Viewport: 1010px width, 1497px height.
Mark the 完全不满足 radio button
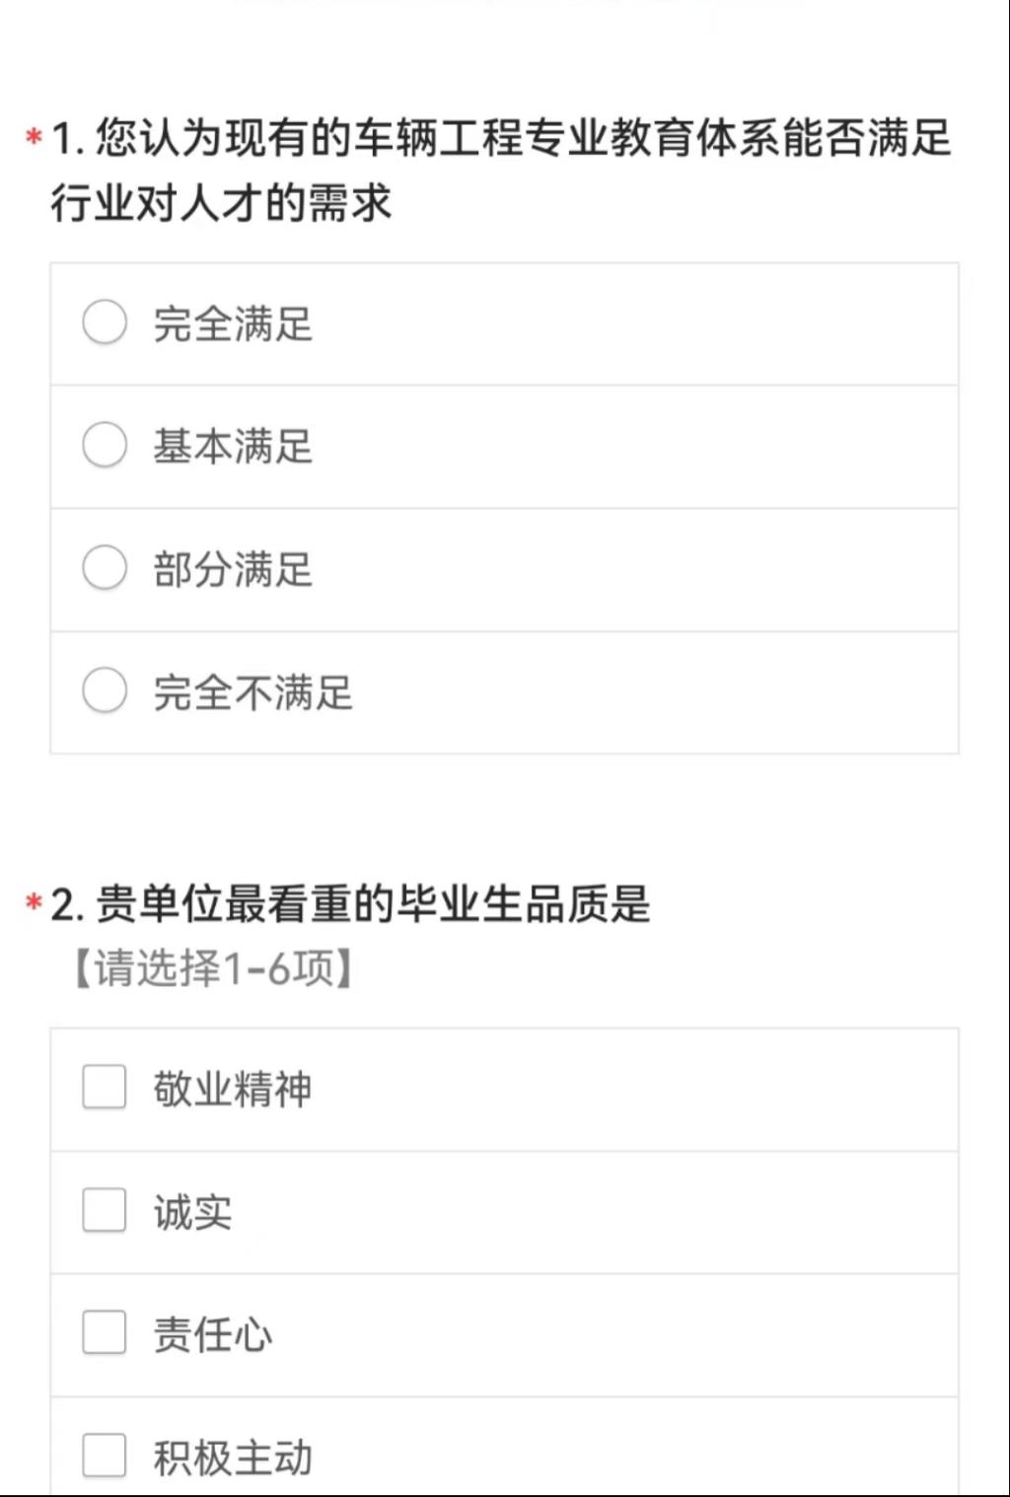pos(105,690)
